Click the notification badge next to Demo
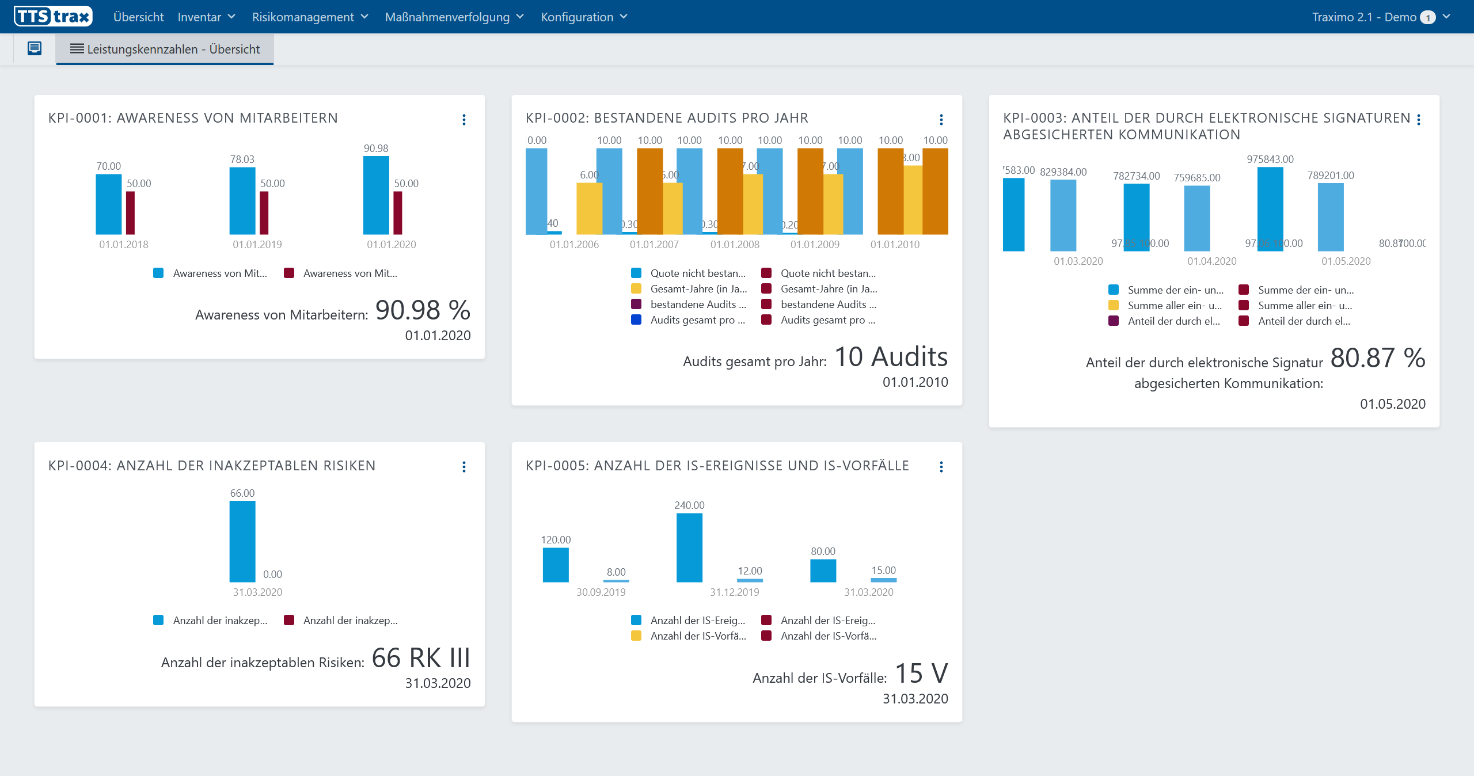 click(x=1427, y=17)
